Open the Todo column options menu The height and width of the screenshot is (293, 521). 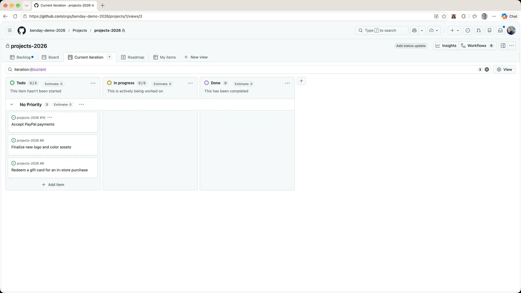point(93,83)
